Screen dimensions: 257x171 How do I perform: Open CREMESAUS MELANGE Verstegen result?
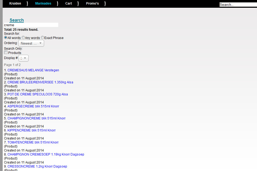33,70
